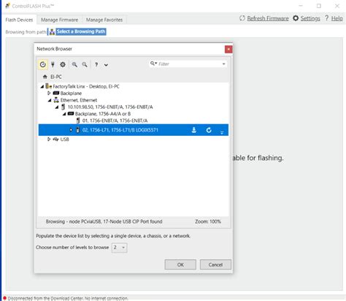
Task: Expand the top-level Backplane node
Action: click(x=49, y=93)
